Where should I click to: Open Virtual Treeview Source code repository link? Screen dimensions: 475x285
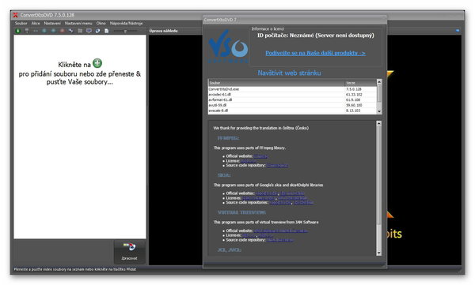(x=279, y=240)
